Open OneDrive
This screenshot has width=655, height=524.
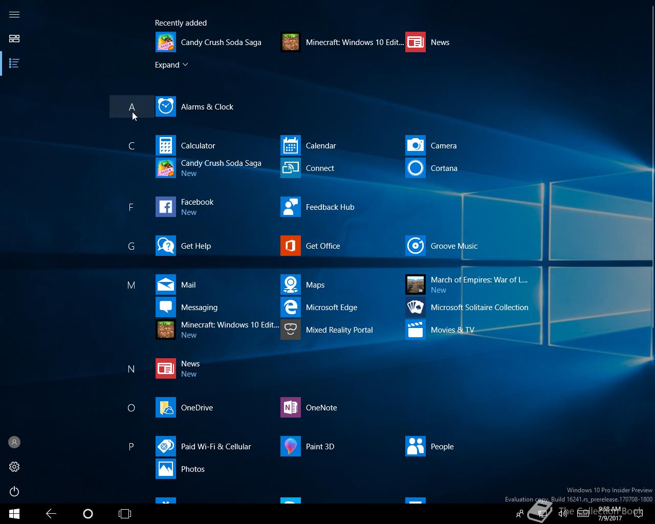216,407
